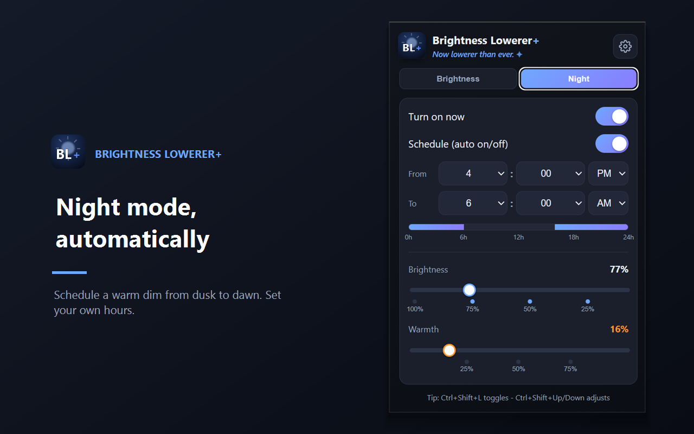Click the Brightness 77% value
694x434 pixels.
(619, 270)
